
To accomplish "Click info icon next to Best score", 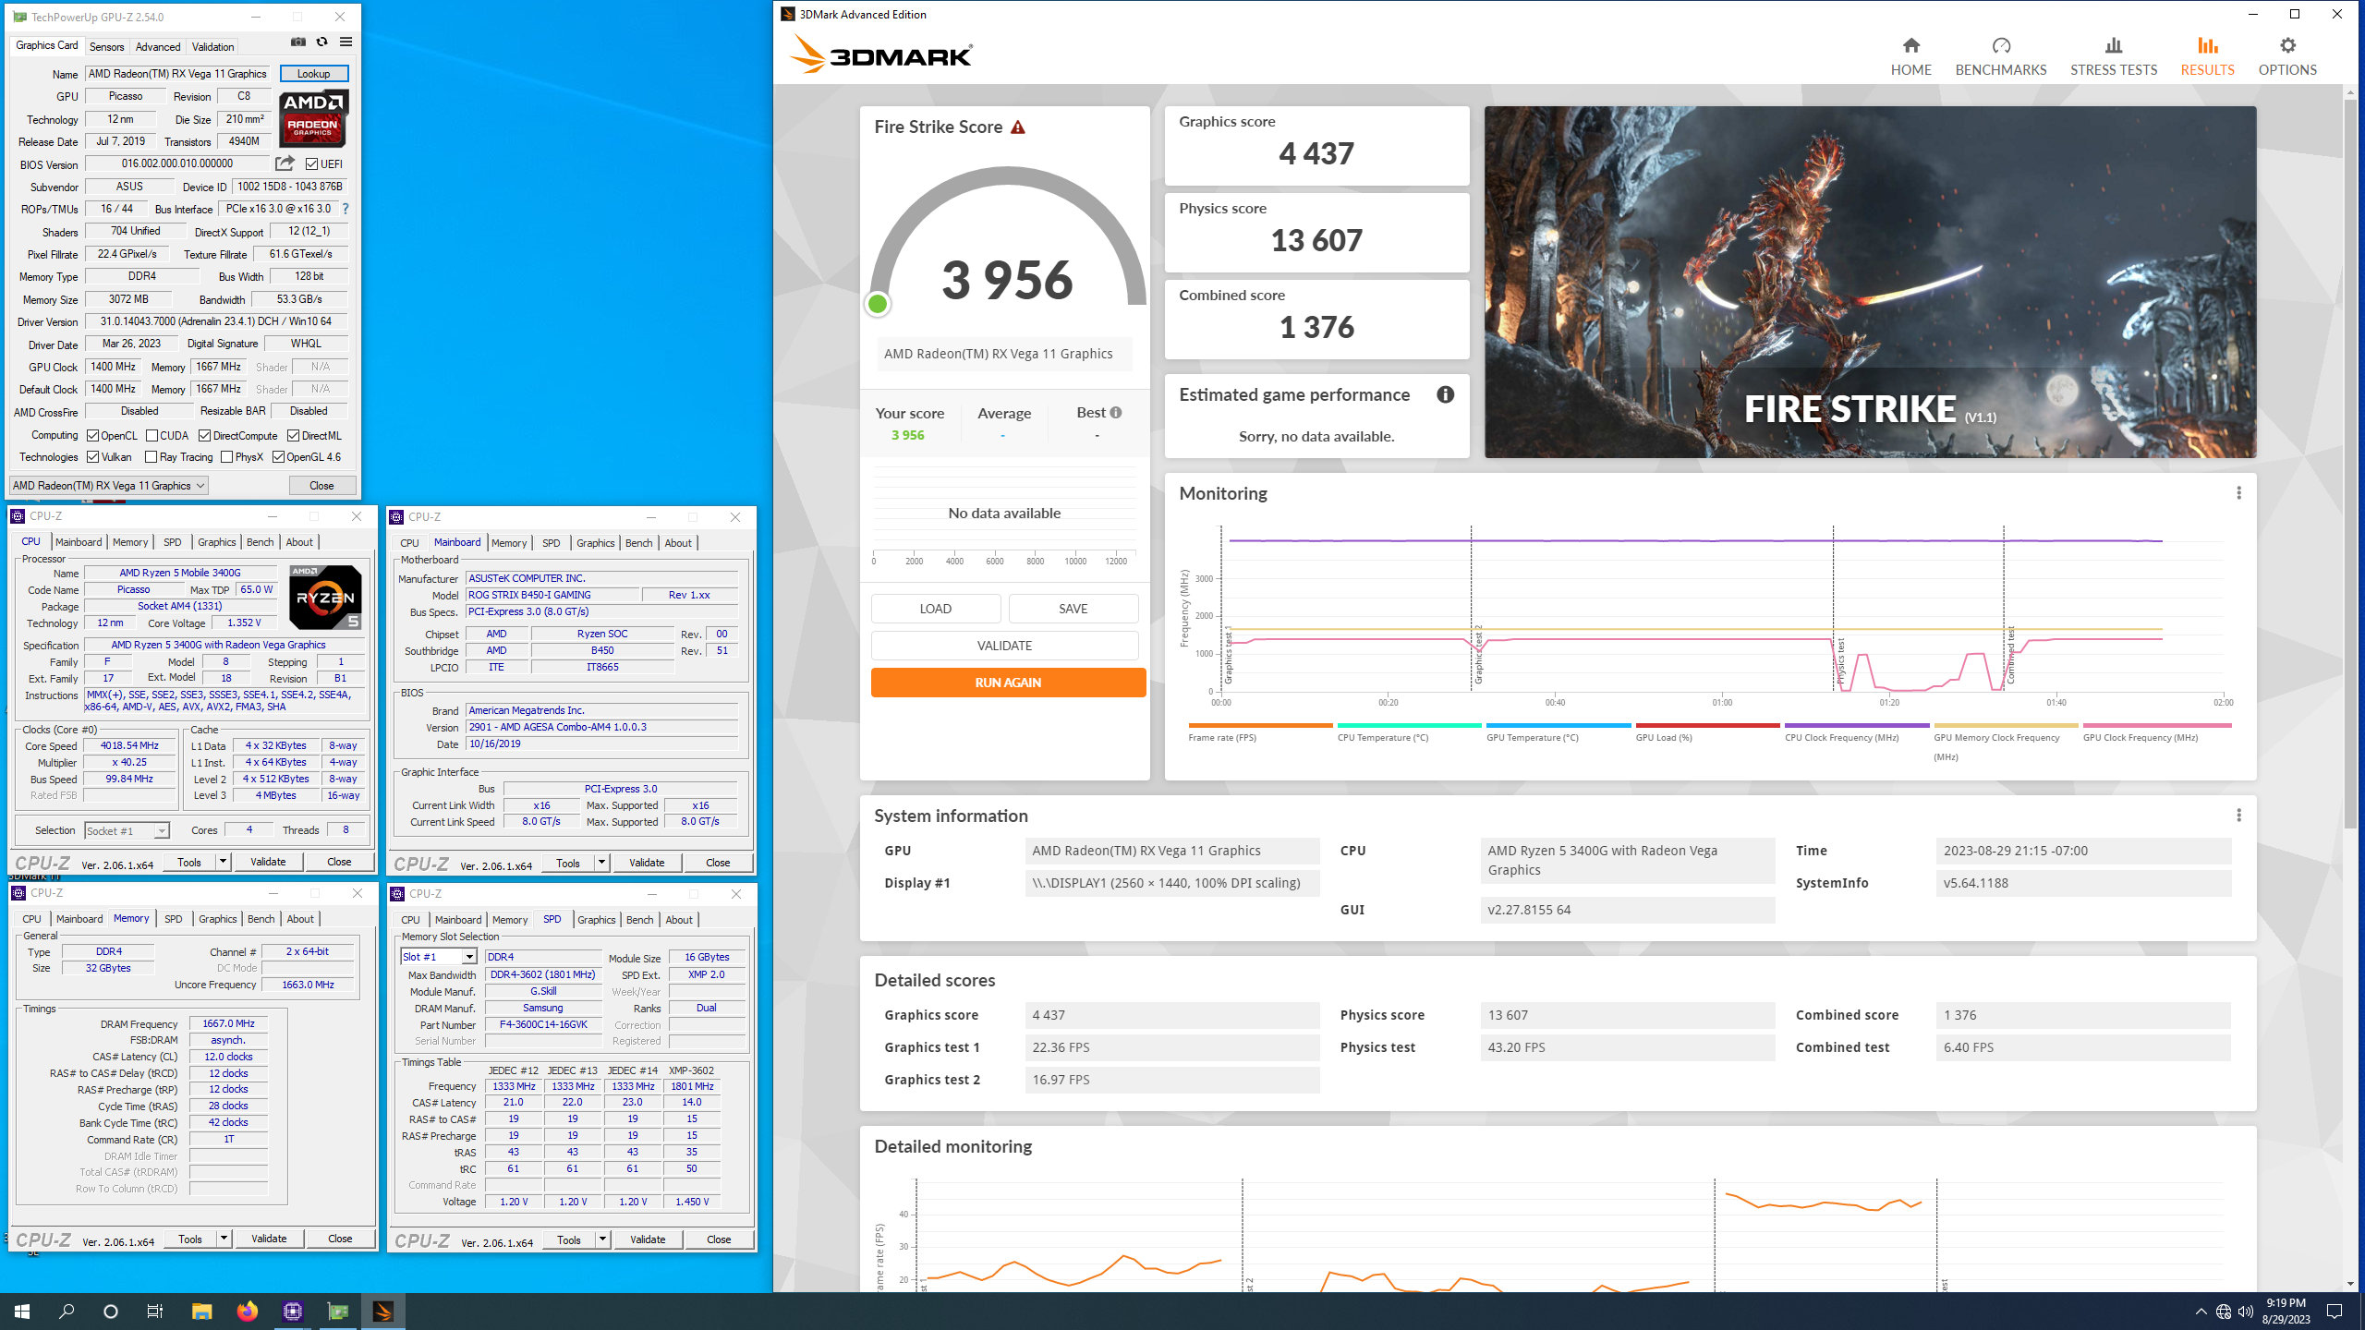I will click(1116, 413).
